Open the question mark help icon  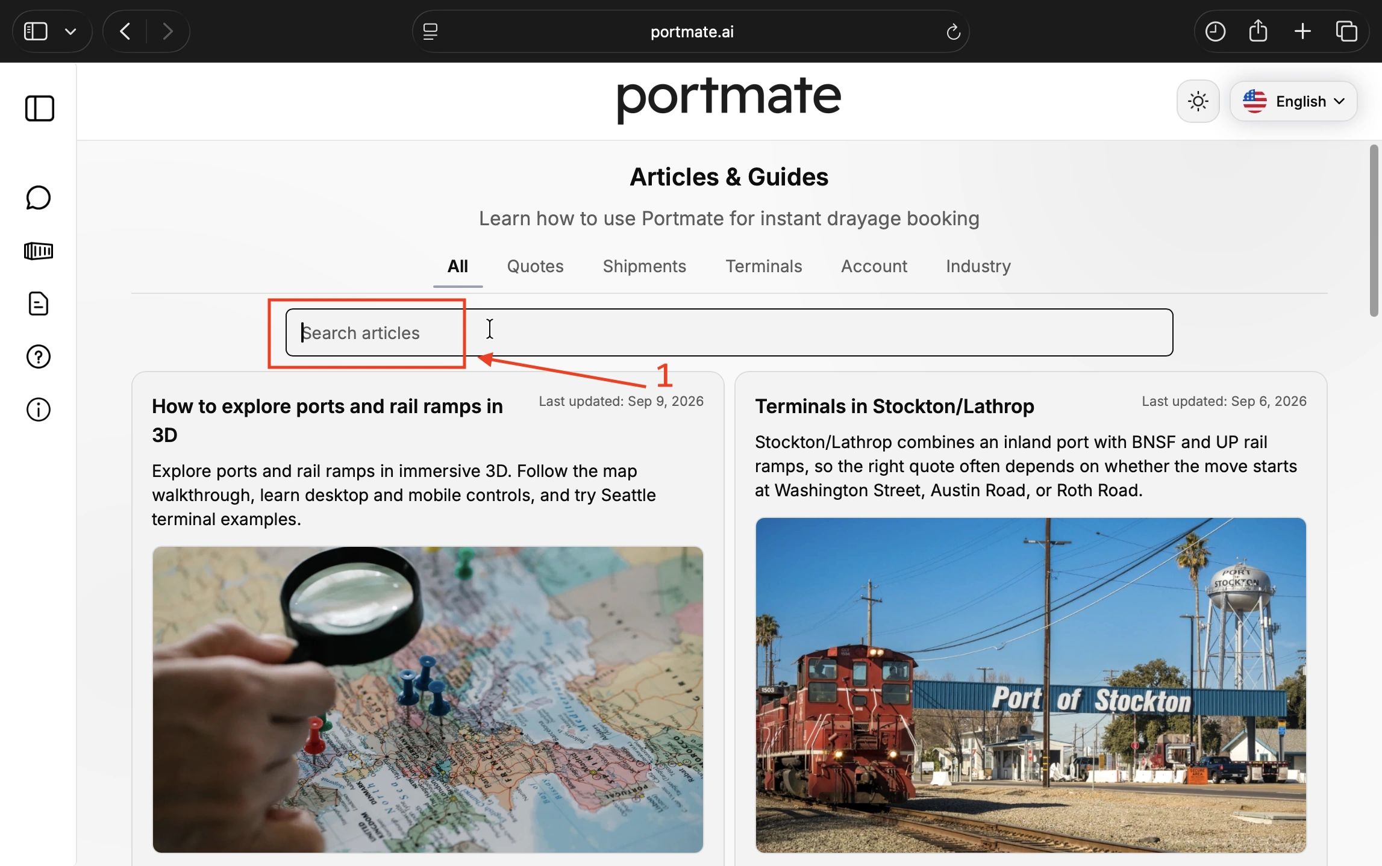point(39,357)
